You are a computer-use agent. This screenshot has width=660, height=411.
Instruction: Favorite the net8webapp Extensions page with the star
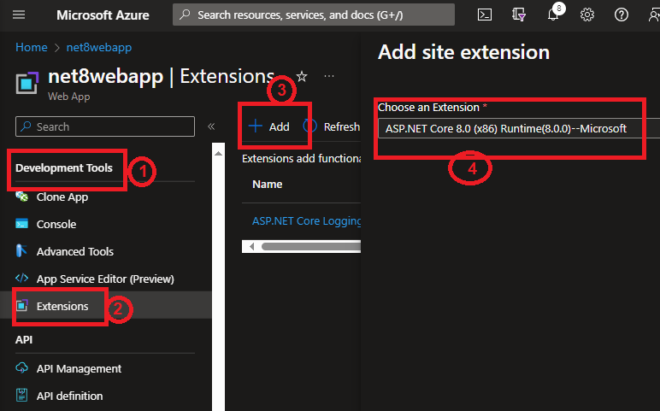coord(302,77)
